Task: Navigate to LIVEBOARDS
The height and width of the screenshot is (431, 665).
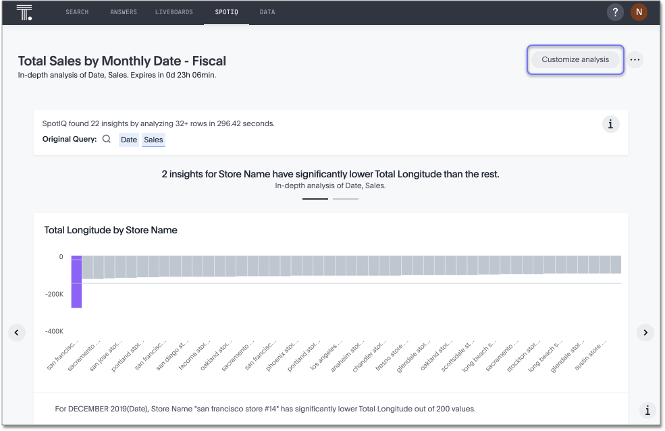Action: 174,11
